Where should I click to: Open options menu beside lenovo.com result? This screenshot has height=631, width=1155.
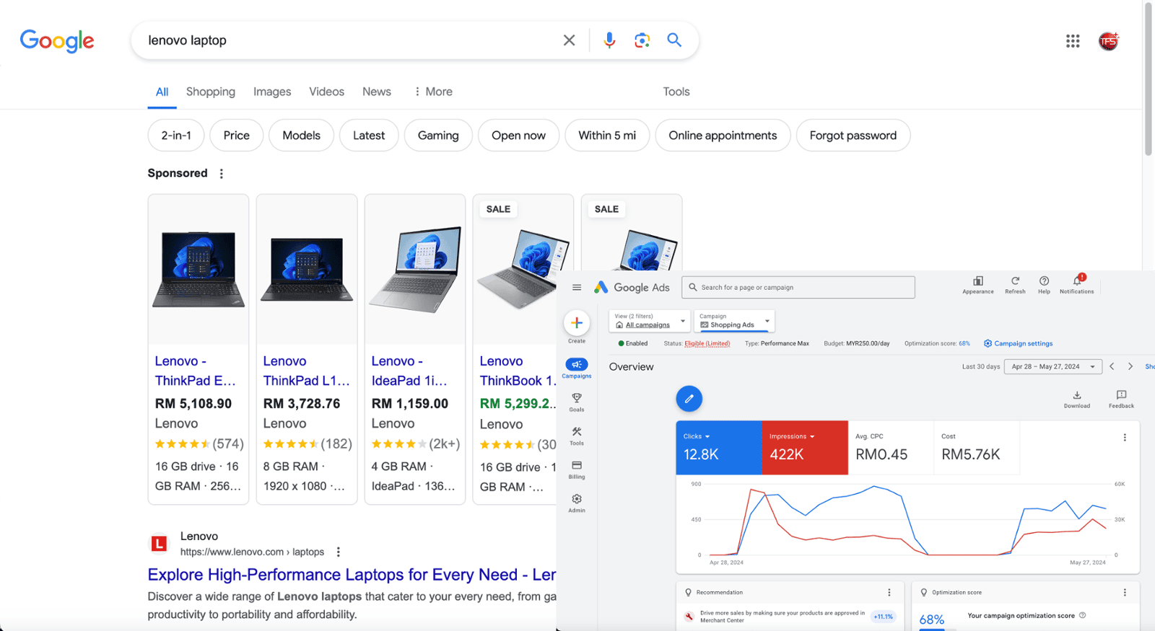338,552
